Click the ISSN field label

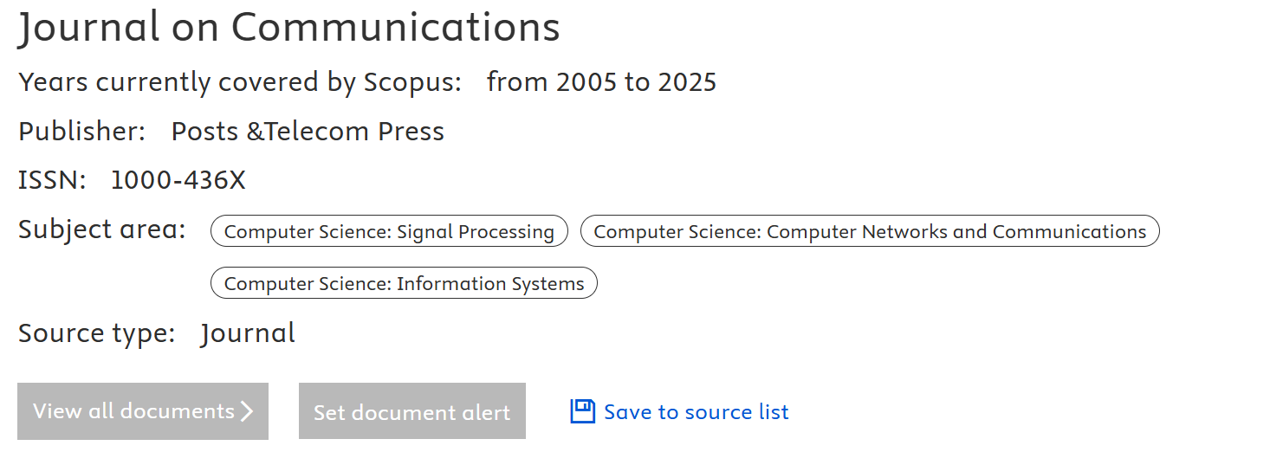point(52,180)
